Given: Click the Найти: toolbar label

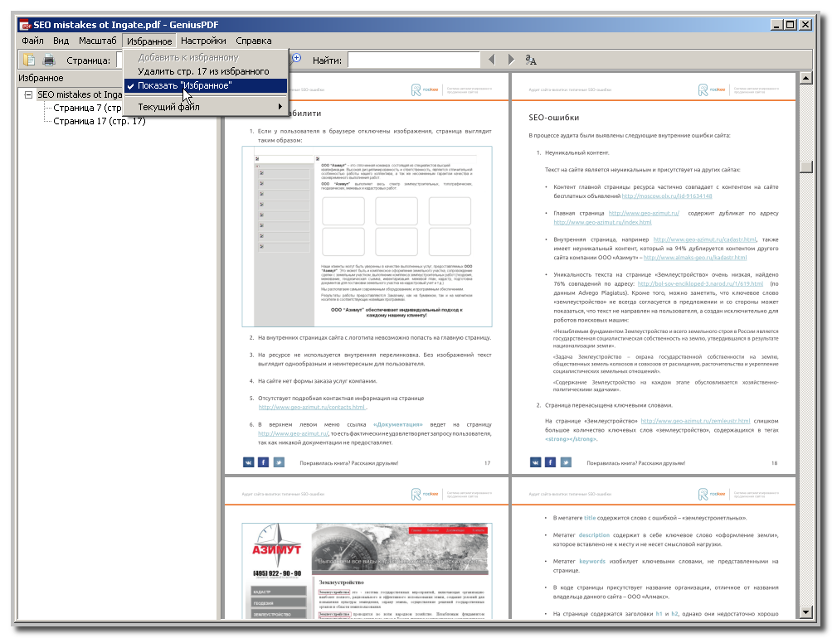Looking at the screenshot, I should [x=328, y=60].
